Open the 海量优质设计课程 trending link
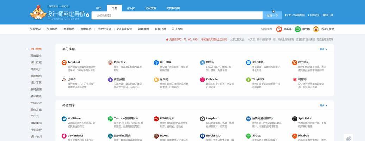Screen dimensions: 365x141 coord(305,39)
